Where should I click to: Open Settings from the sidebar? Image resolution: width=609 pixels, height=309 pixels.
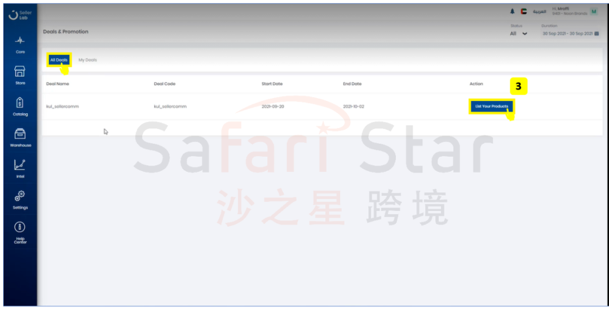[x=20, y=200]
